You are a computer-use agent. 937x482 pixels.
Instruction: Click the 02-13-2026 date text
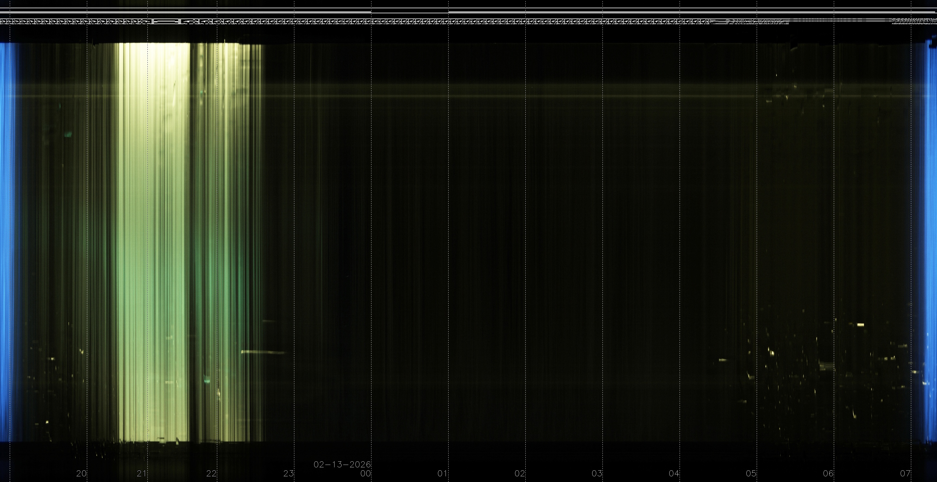point(342,465)
